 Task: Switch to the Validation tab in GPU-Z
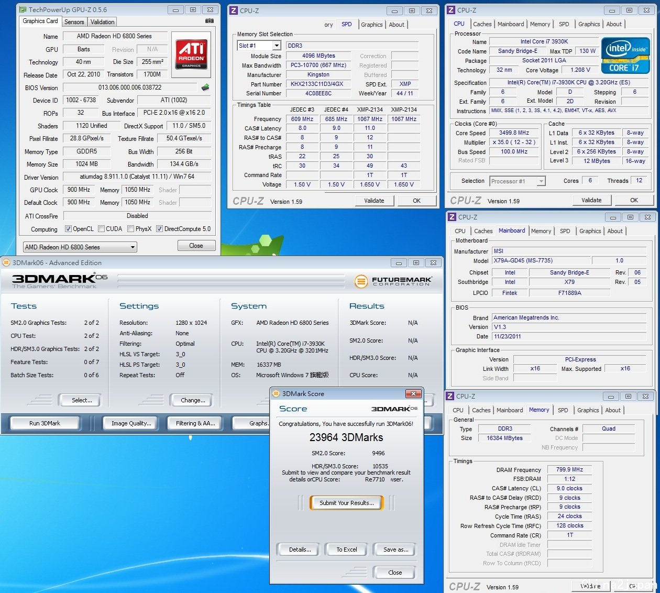102,22
